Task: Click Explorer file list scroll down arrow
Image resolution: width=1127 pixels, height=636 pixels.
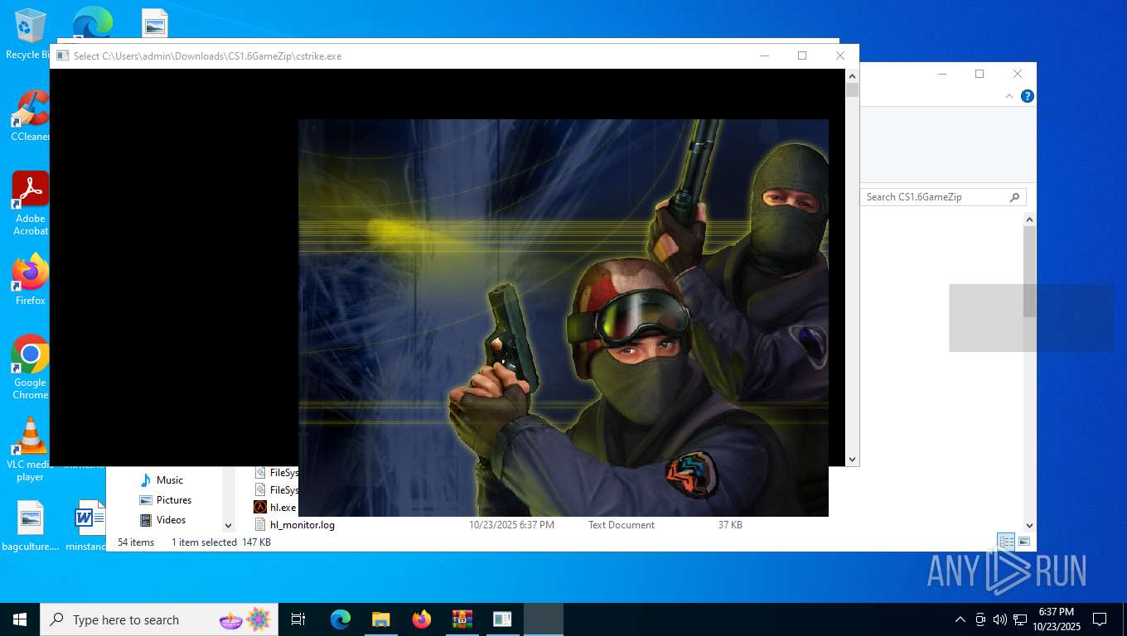Action: coord(1029,525)
